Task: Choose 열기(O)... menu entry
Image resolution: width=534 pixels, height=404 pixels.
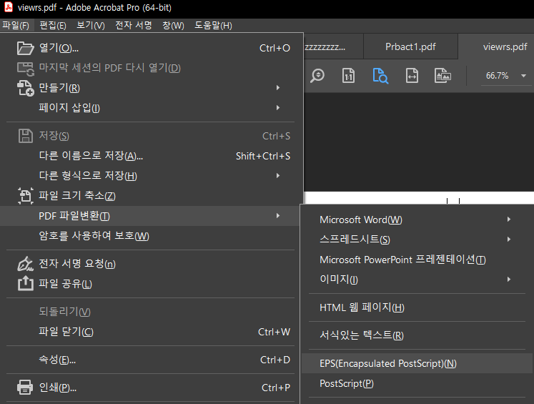Action: [152, 48]
